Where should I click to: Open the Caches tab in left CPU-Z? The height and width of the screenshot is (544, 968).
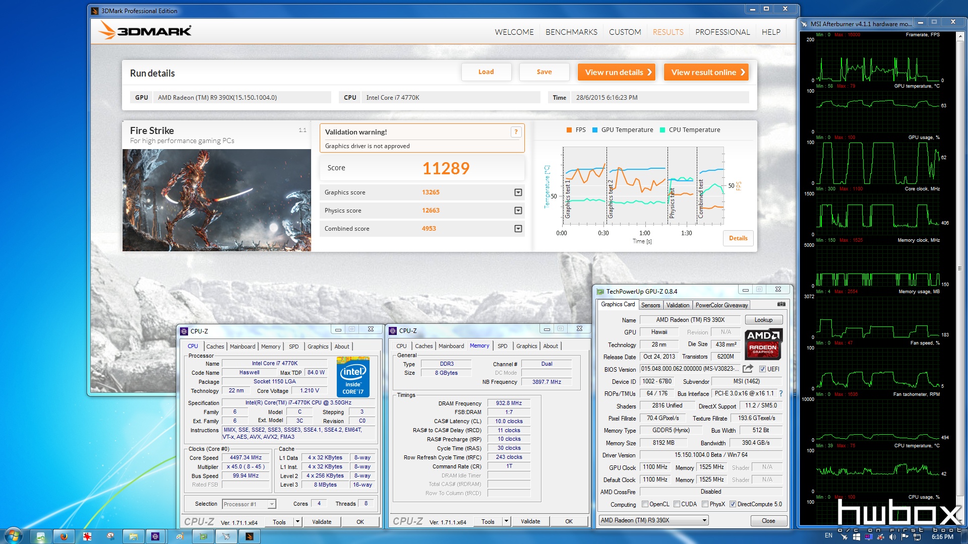point(215,347)
